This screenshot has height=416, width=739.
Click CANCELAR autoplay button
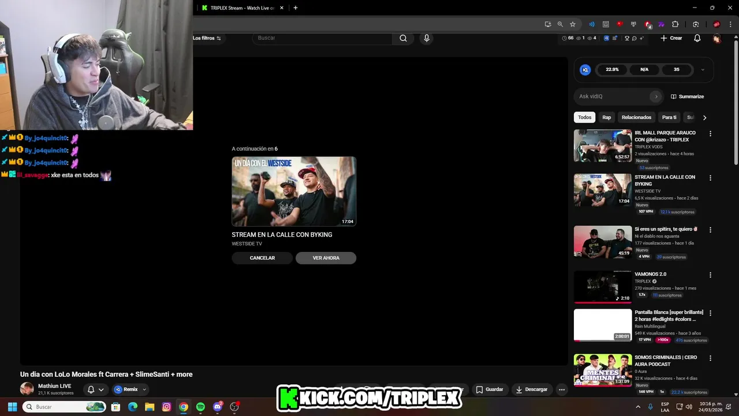[262, 258]
